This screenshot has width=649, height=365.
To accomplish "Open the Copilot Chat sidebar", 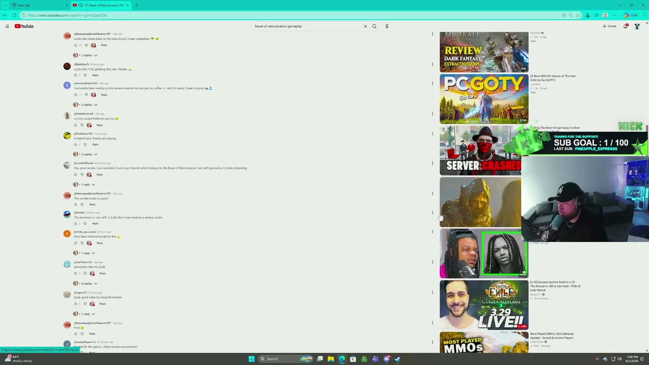I will [631, 15].
